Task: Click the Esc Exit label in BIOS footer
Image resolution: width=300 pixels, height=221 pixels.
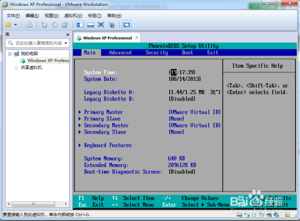Action: 91,205
